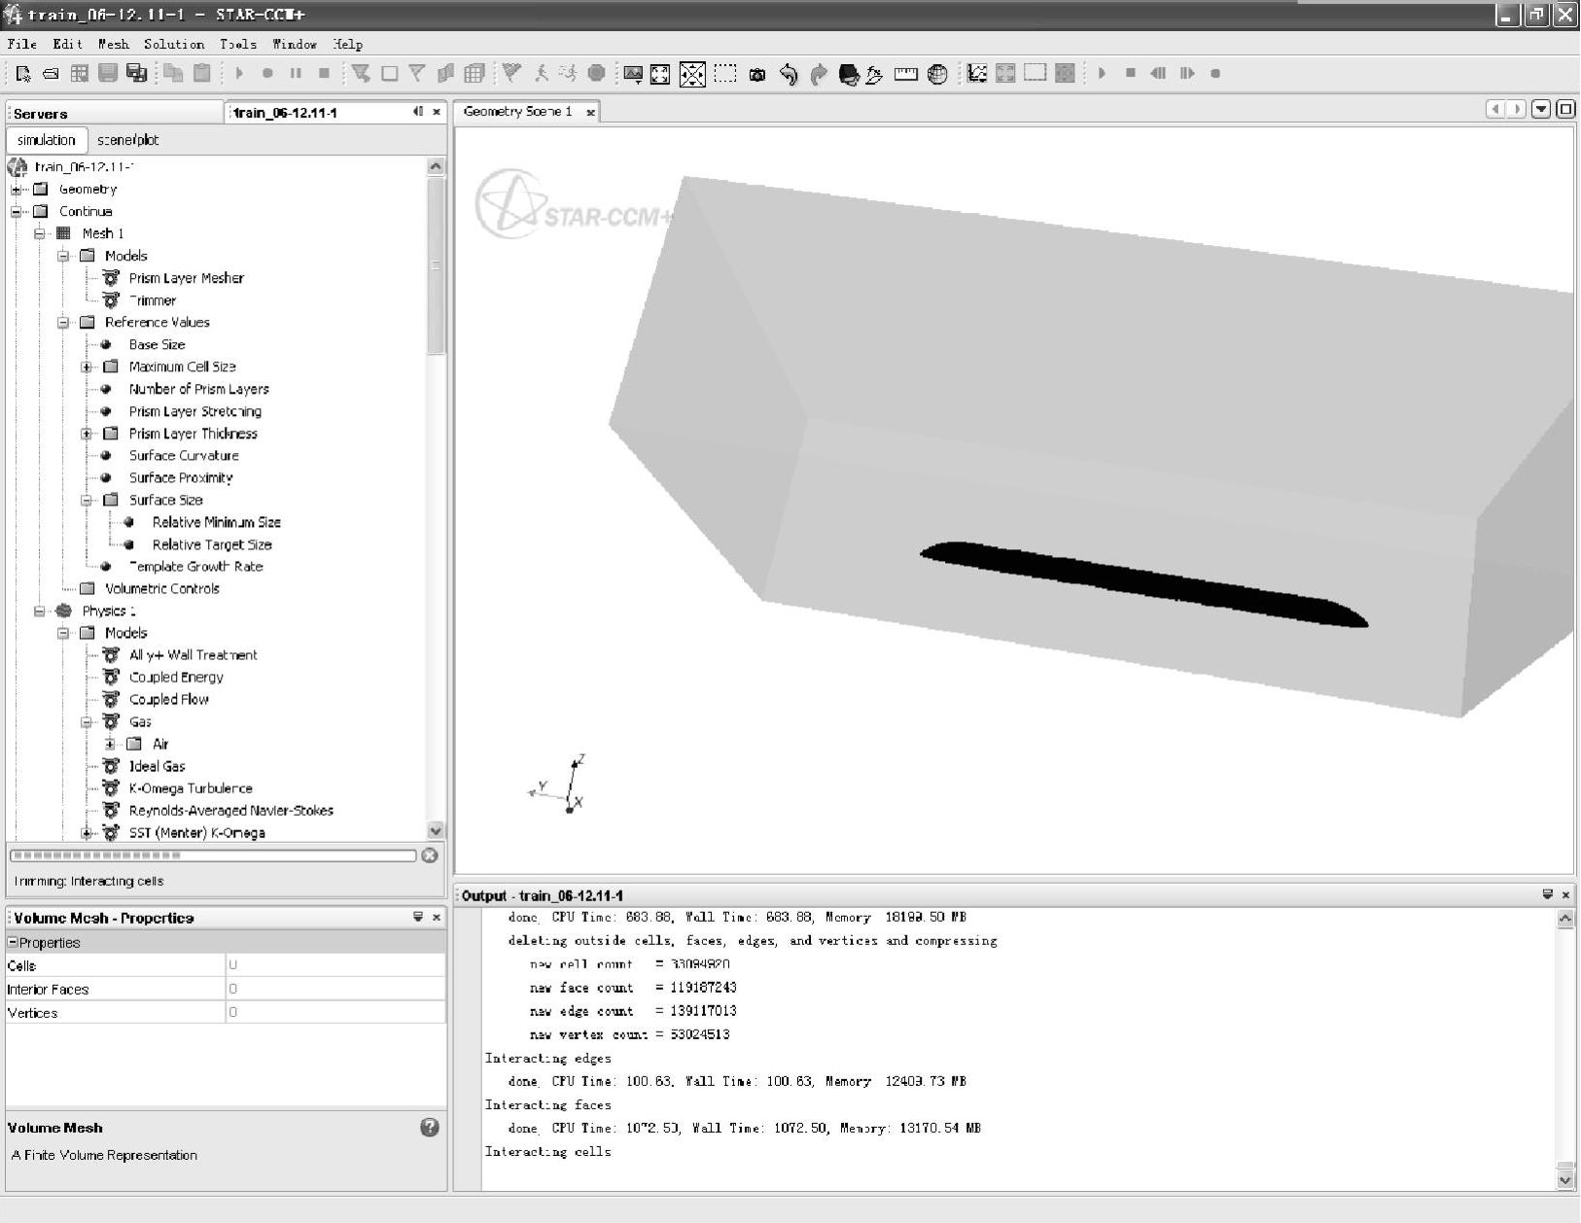The width and height of the screenshot is (1581, 1223).
Task: Maximize the scene window via top-right square button
Action: [x=1565, y=109]
